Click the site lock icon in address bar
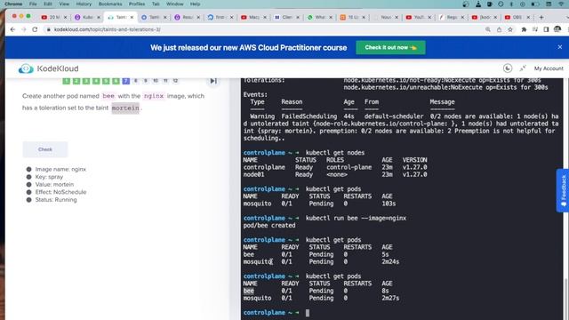The image size is (569, 320). 49,29
